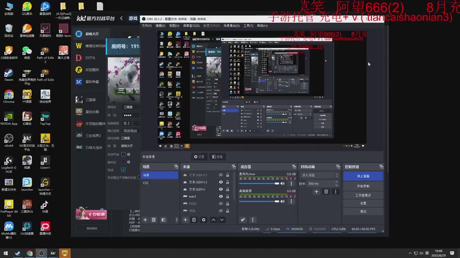Toggle lock on POE2 source

click(227, 204)
